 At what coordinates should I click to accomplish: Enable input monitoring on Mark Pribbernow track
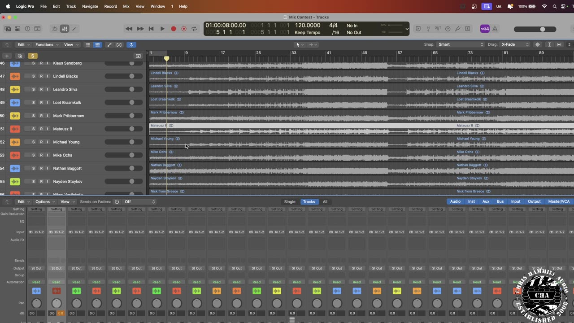click(48, 116)
